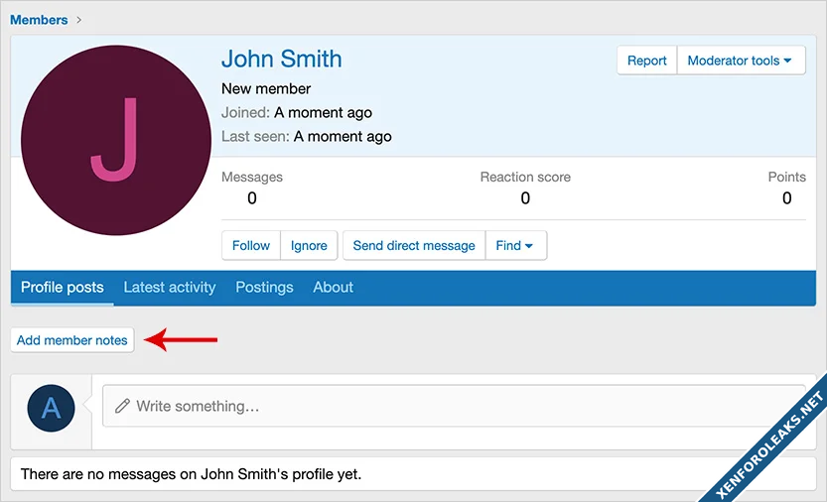Select the Postings tab

(x=264, y=287)
